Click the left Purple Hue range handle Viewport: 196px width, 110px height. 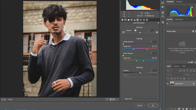pyautogui.click(x=134, y=49)
